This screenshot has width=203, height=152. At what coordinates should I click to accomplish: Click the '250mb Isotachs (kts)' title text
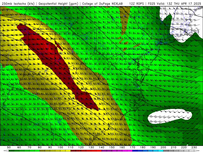(x=18, y=4)
